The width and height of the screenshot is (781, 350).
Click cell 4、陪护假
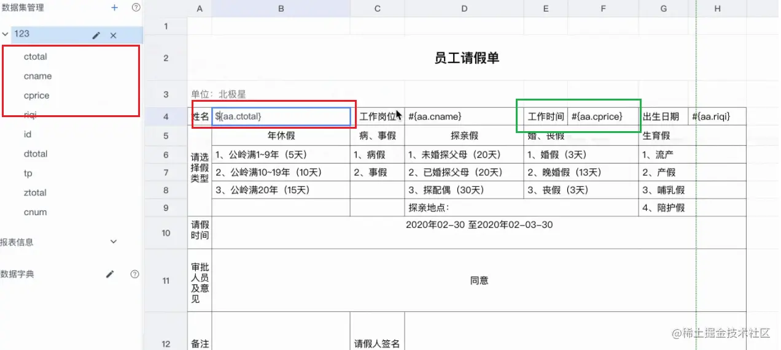(x=693, y=208)
